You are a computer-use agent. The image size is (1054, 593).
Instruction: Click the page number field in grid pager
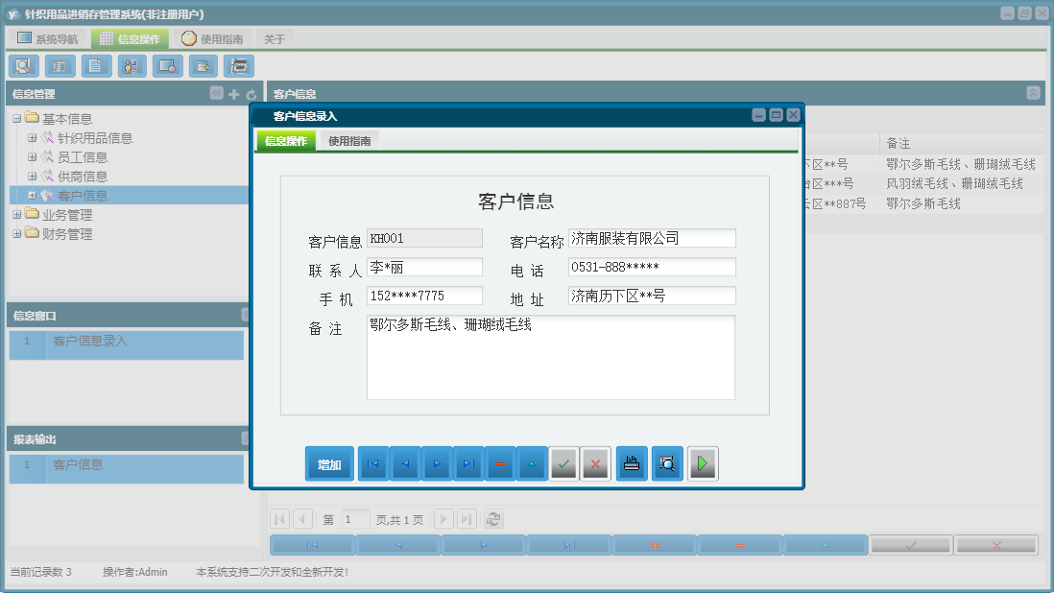click(355, 519)
